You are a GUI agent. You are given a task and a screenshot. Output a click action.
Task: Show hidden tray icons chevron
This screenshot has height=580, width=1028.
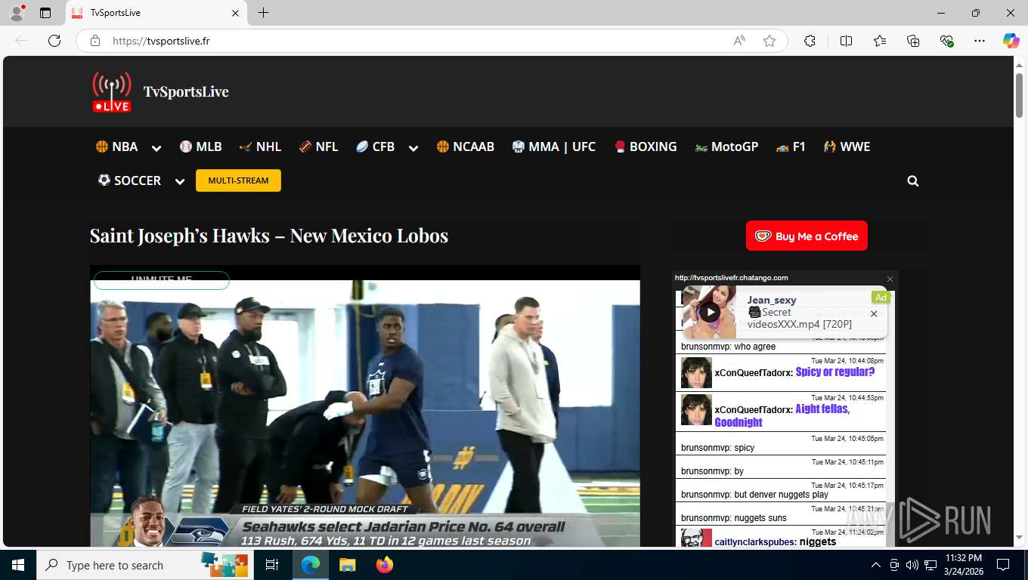(876, 565)
